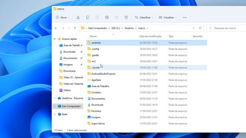Go forward with the right arrow

(63, 28)
